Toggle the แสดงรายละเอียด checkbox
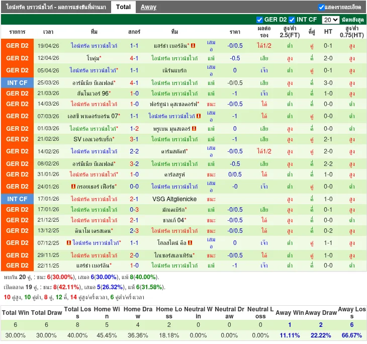The width and height of the screenshot is (367, 344). click(x=321, y=7)
